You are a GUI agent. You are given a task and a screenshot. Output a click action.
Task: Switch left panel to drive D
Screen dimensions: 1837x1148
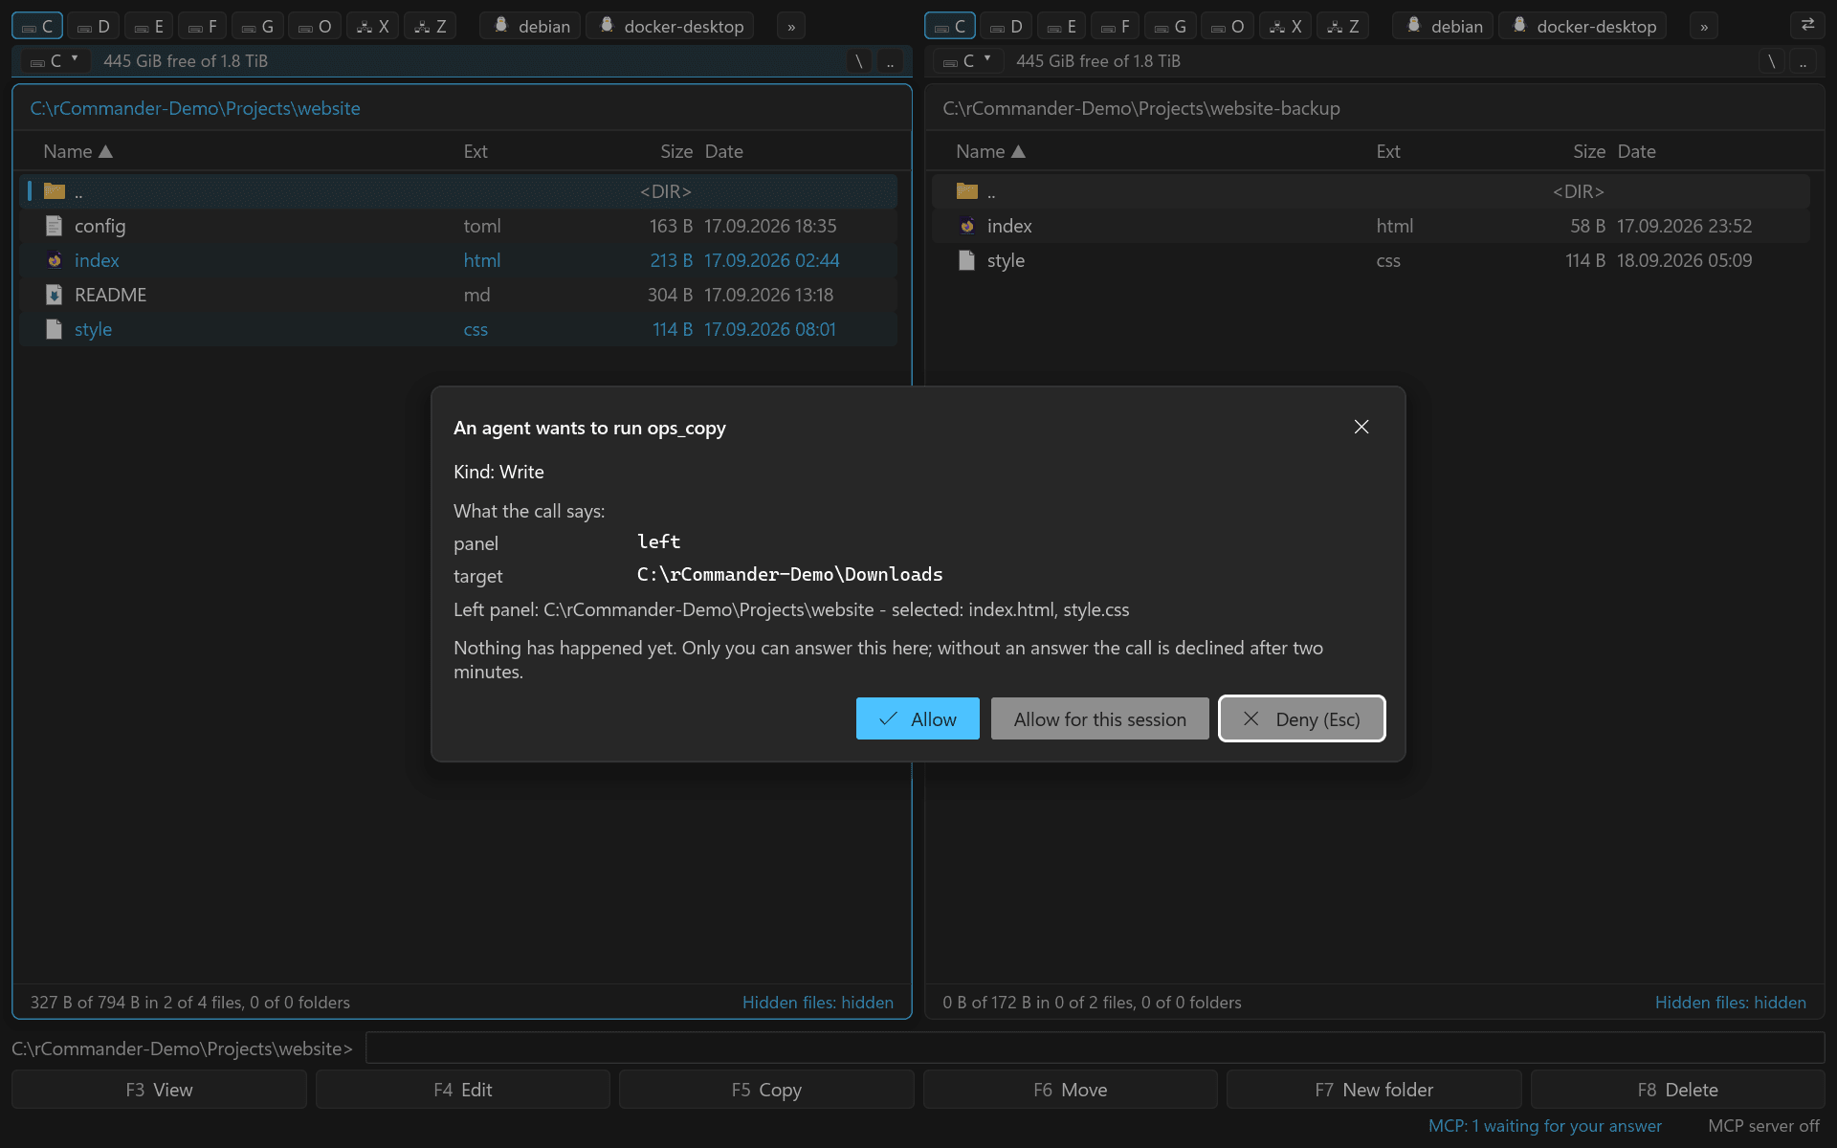click(94, 27)
